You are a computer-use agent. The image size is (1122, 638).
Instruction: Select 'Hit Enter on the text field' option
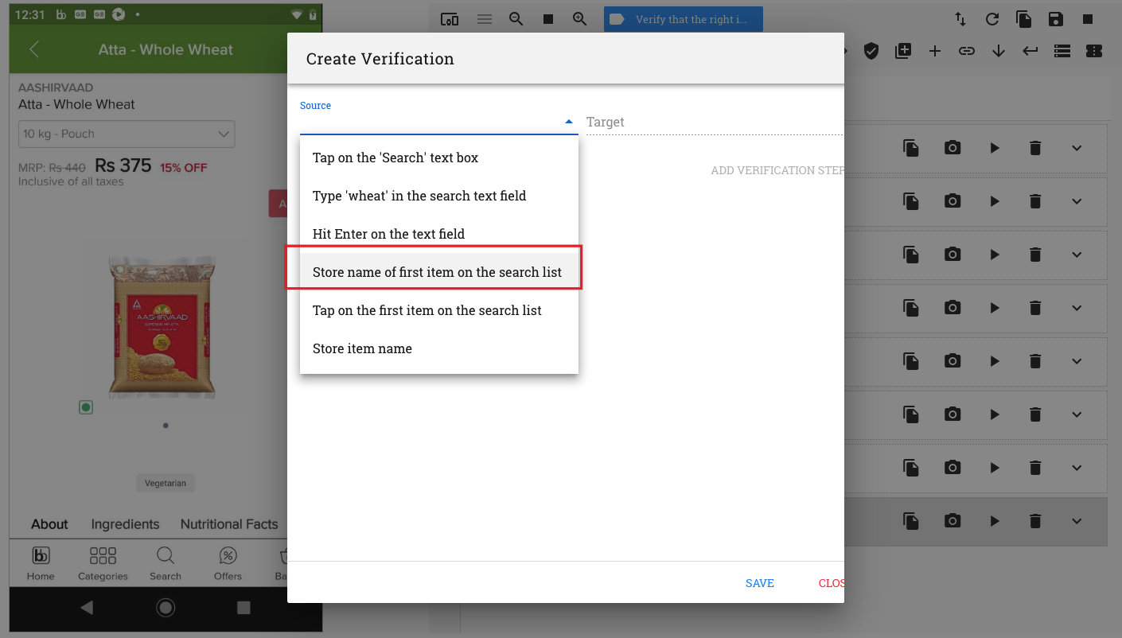click(438, 234)
